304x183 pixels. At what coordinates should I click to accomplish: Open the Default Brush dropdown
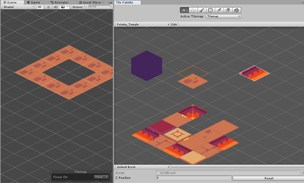(142, 167)
